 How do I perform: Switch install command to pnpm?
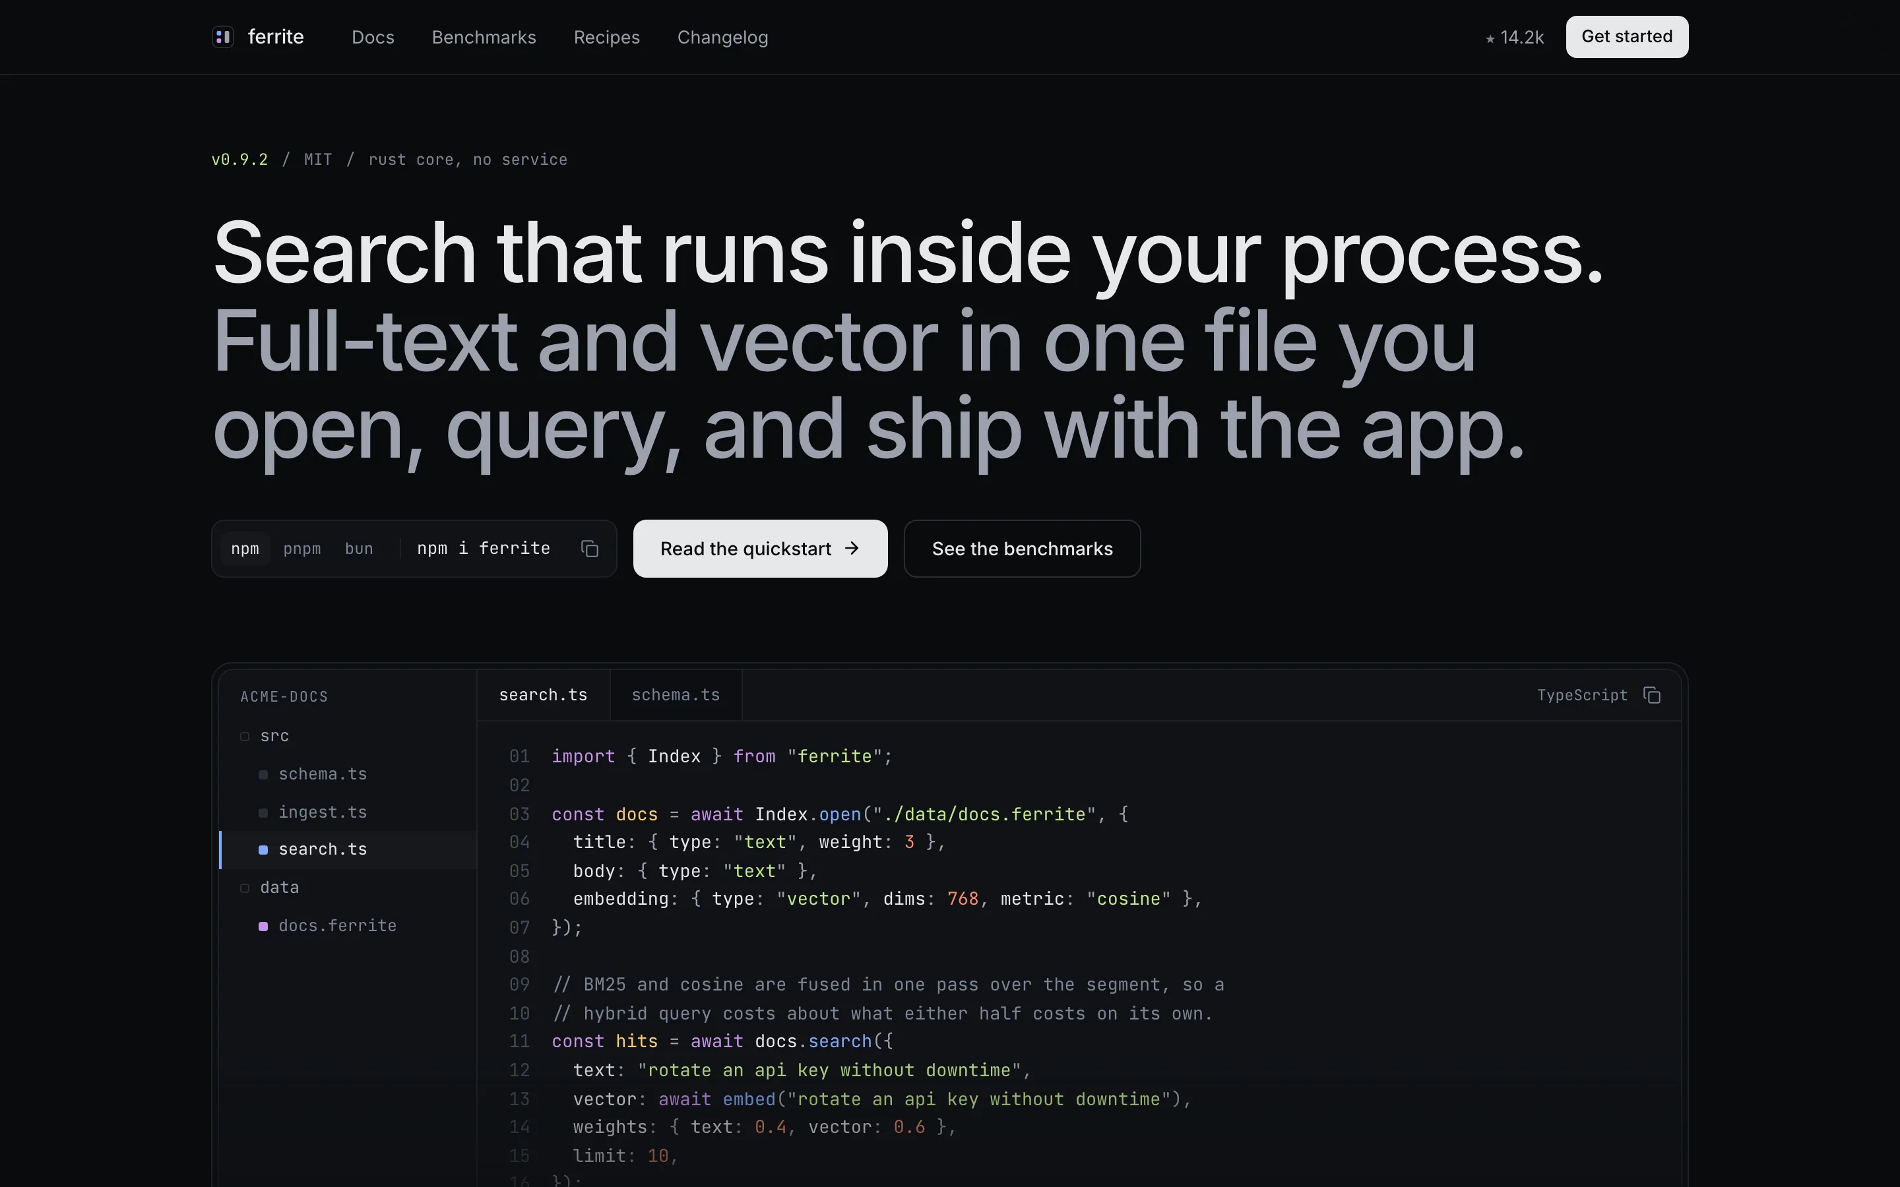(302, 549)
